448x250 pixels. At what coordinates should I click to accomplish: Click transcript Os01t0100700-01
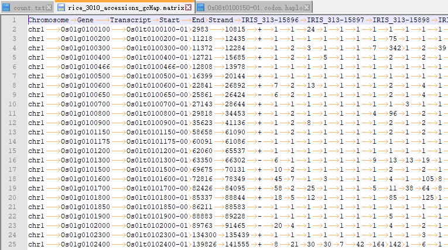(157, 104)
